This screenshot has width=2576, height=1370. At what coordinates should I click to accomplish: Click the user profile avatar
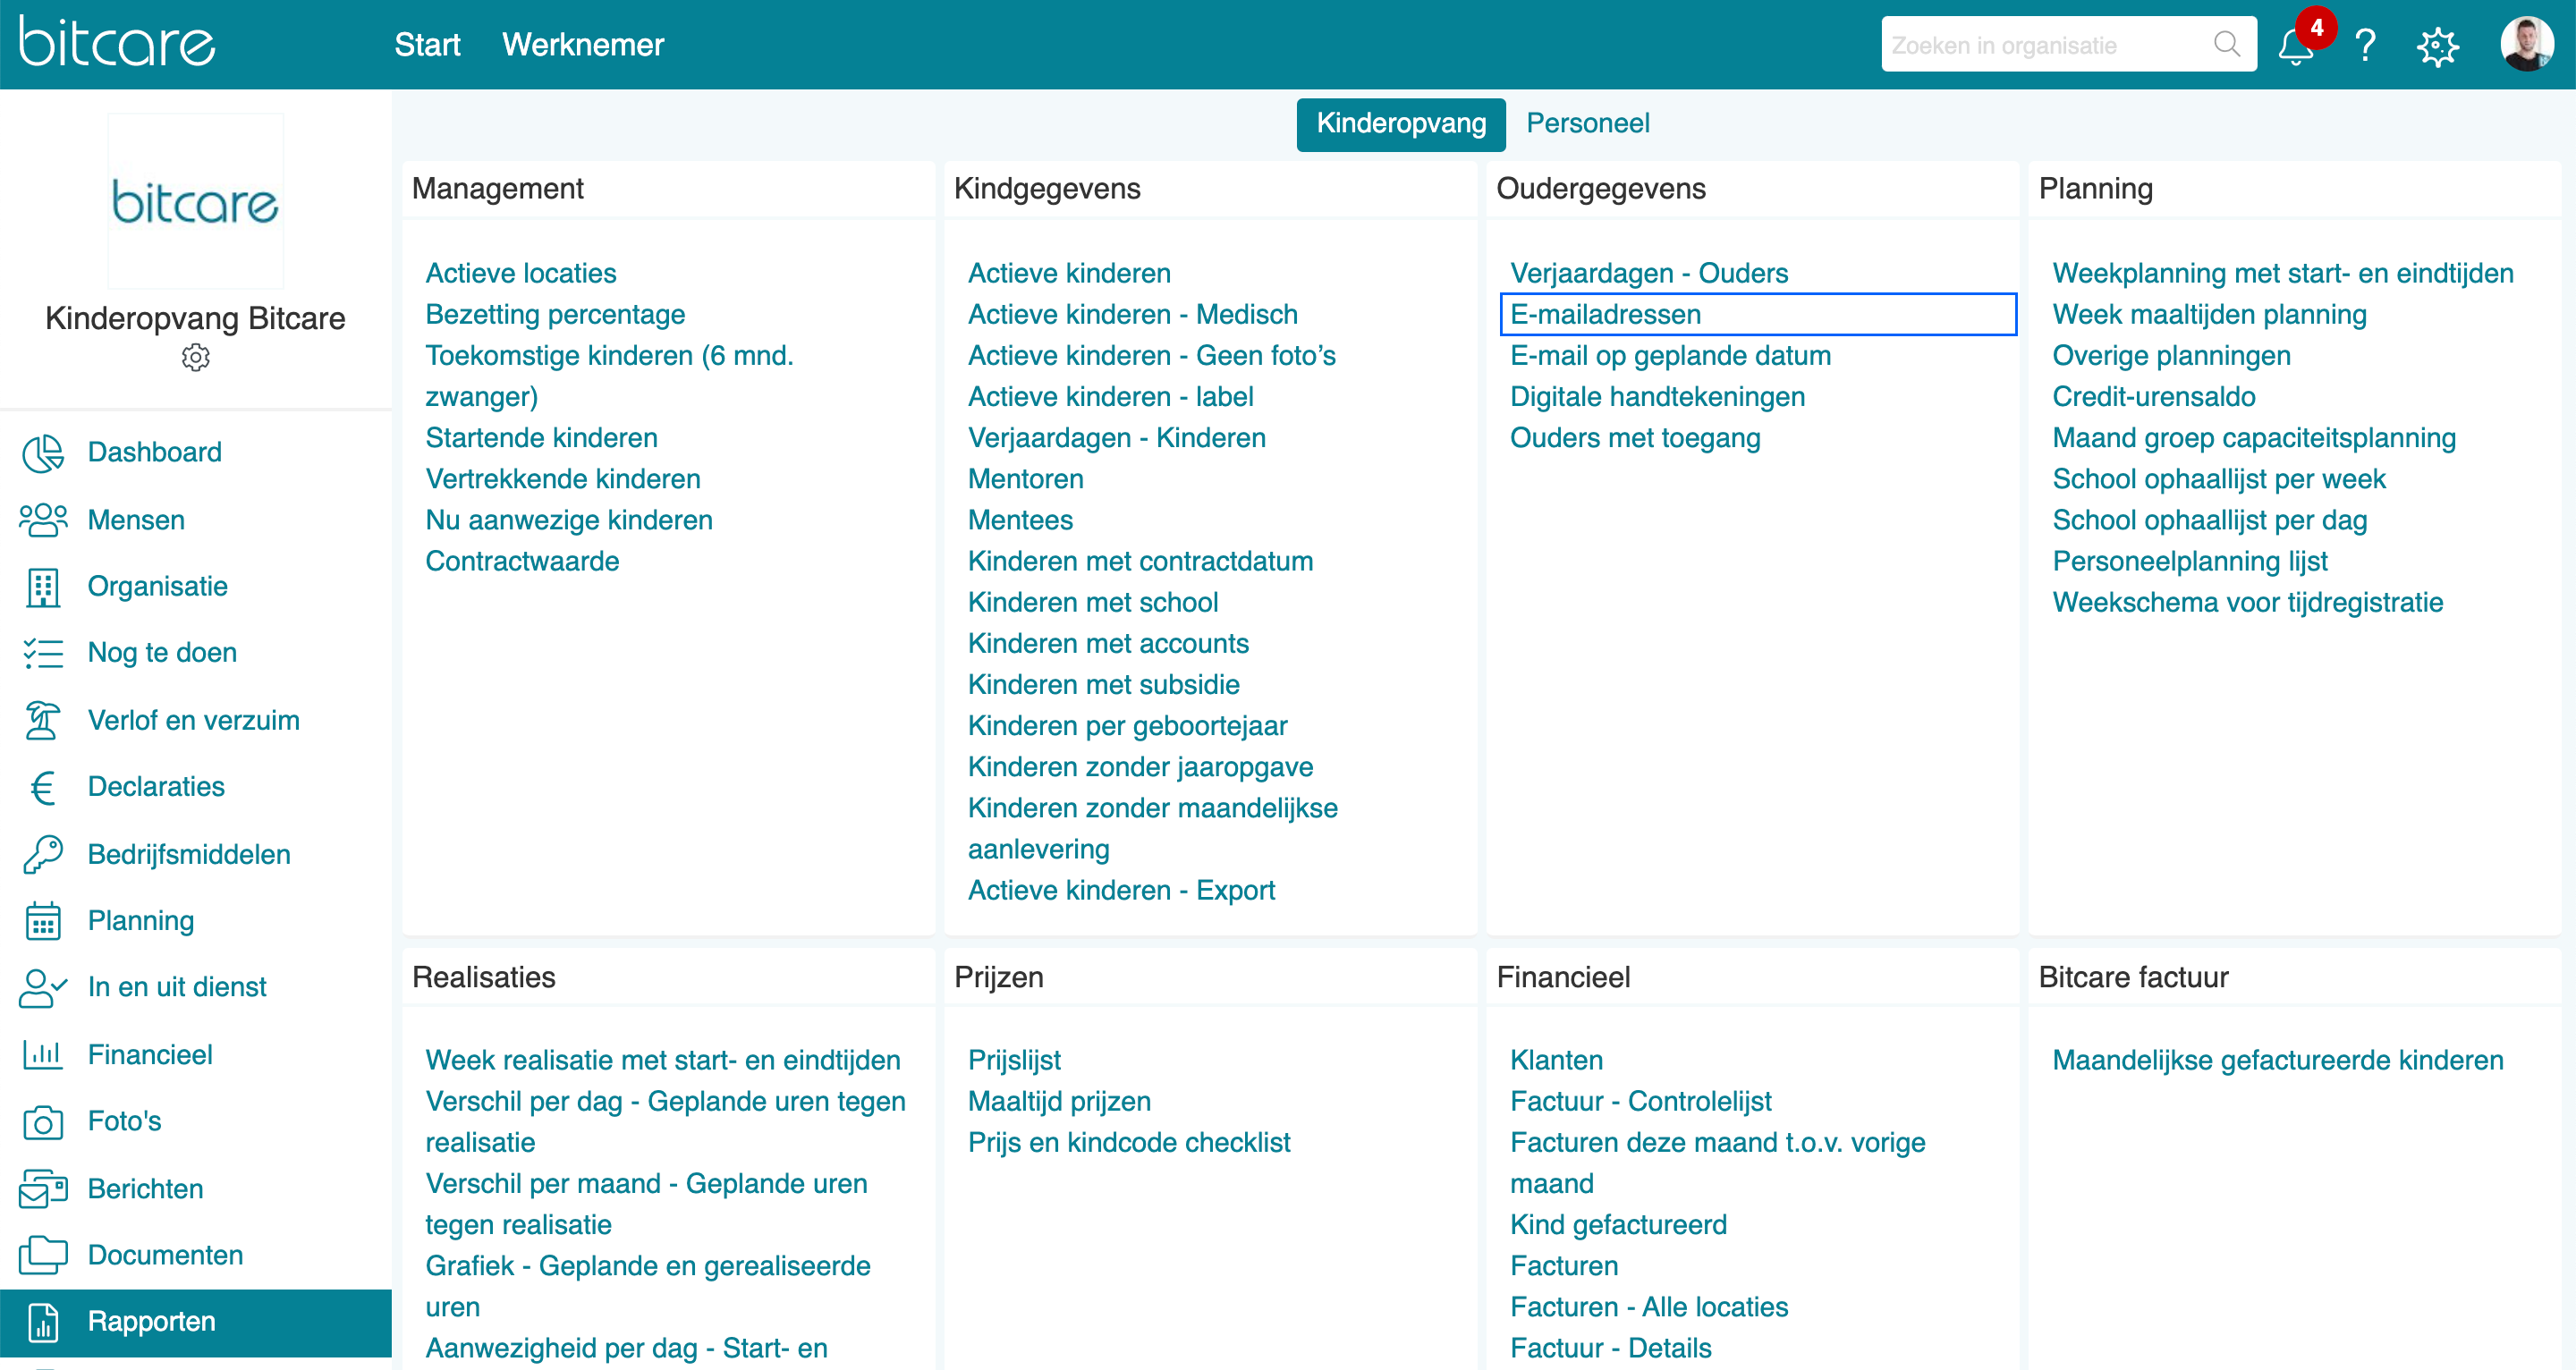(2526, 44)
